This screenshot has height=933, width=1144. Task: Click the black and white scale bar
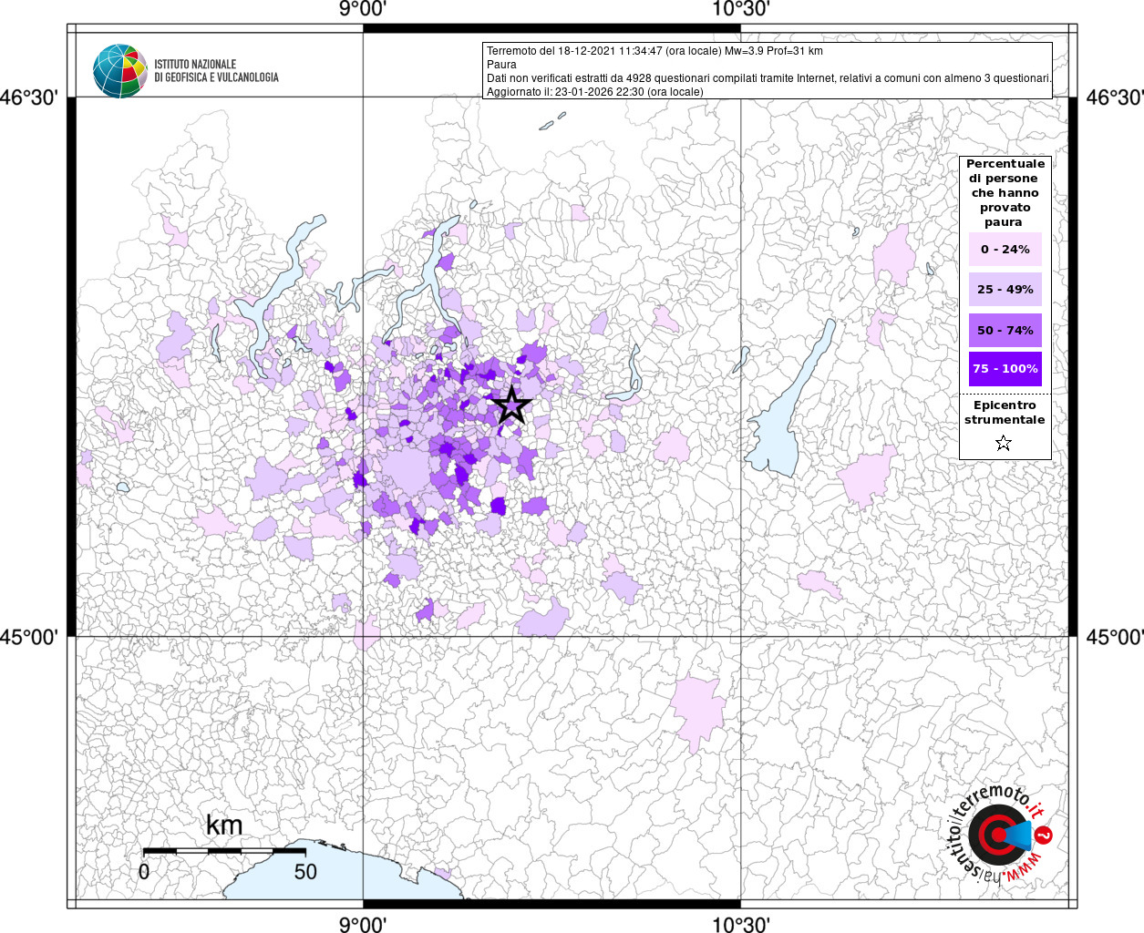tap(224, 851)
